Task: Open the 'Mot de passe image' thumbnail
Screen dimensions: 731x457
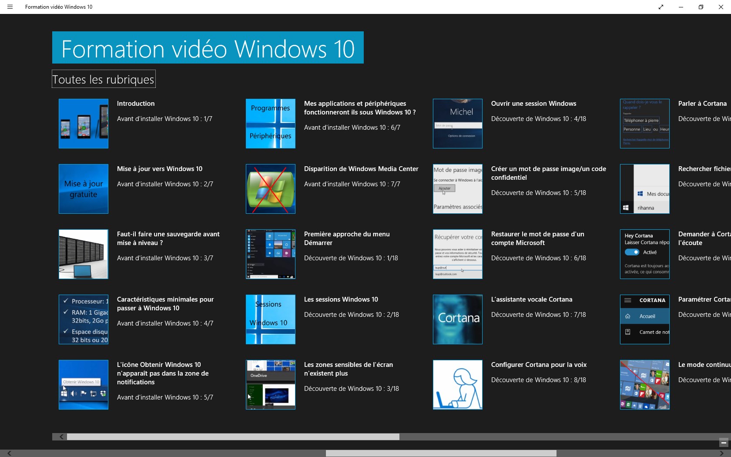Action: click(458, 189)
